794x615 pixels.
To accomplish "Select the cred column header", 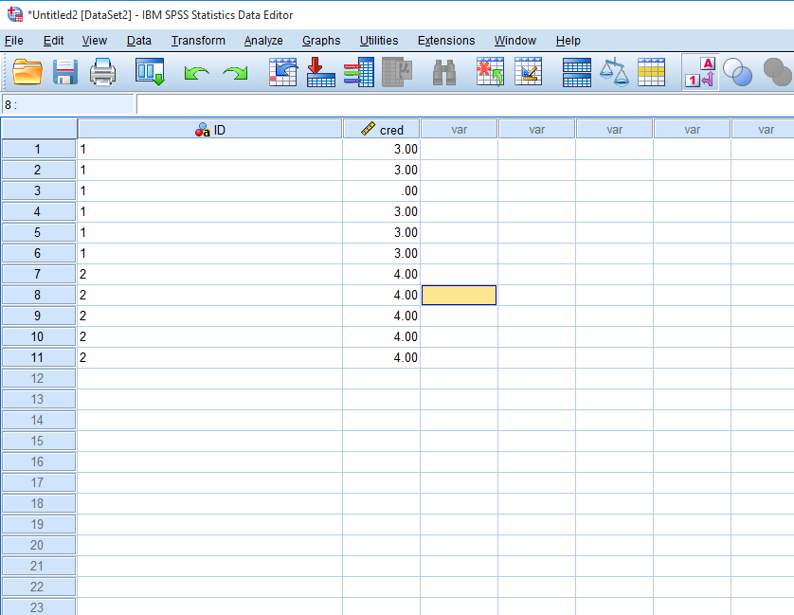I will coord(382,130).
